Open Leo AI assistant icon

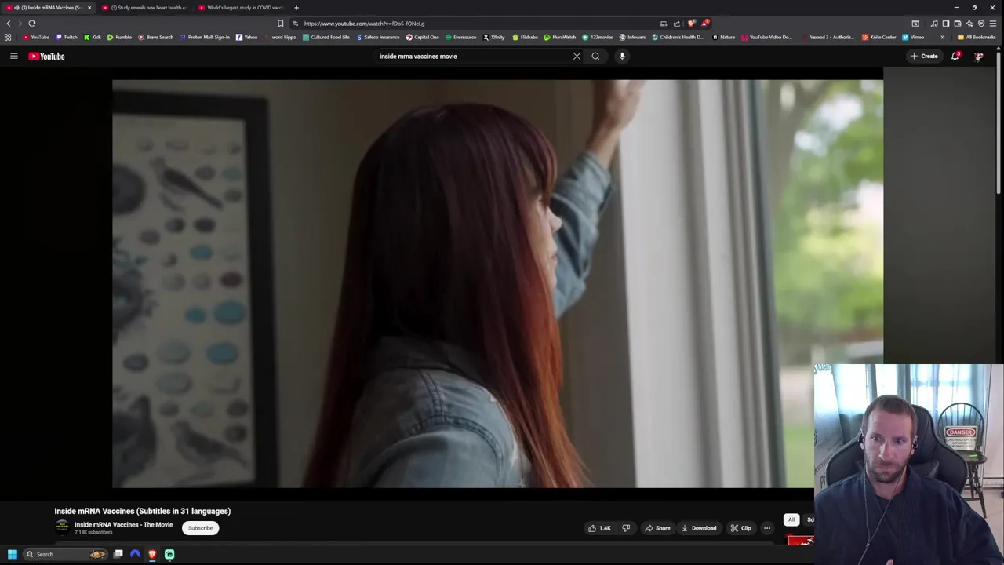tap(969, 24)
